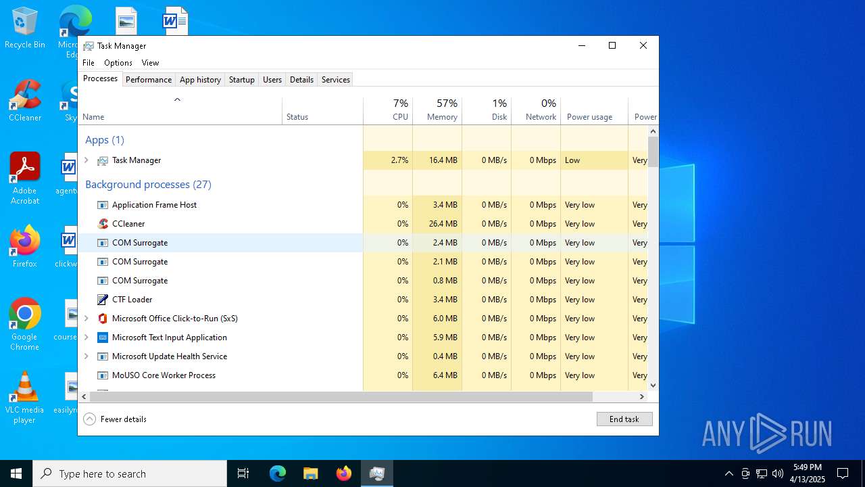Select the CCleaner 26.4 MB memory cell

click(x=437, y=224)
